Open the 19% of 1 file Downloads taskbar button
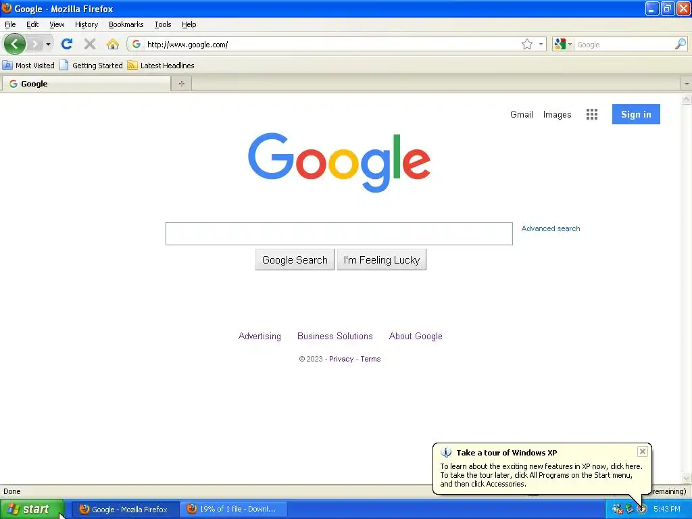This screenshot has height=519, width=692. (x=234, y=510)
